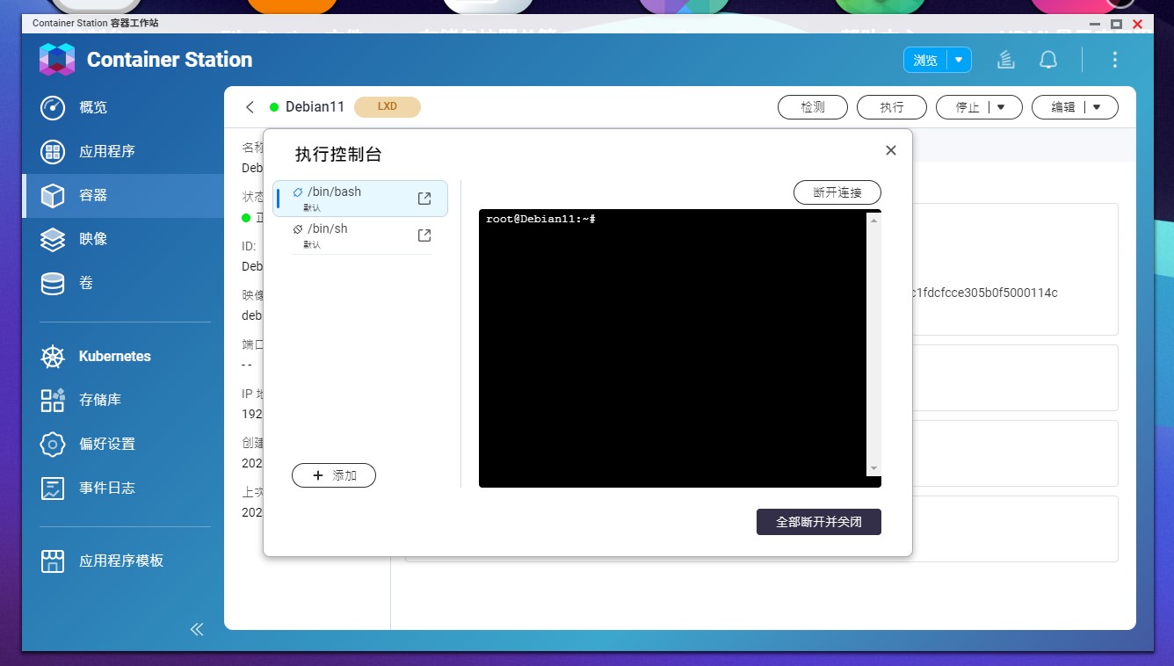The width and height of the screenshot is (1174, 666).
Task: Add a new console with 添加
Action: pos(333,475)
